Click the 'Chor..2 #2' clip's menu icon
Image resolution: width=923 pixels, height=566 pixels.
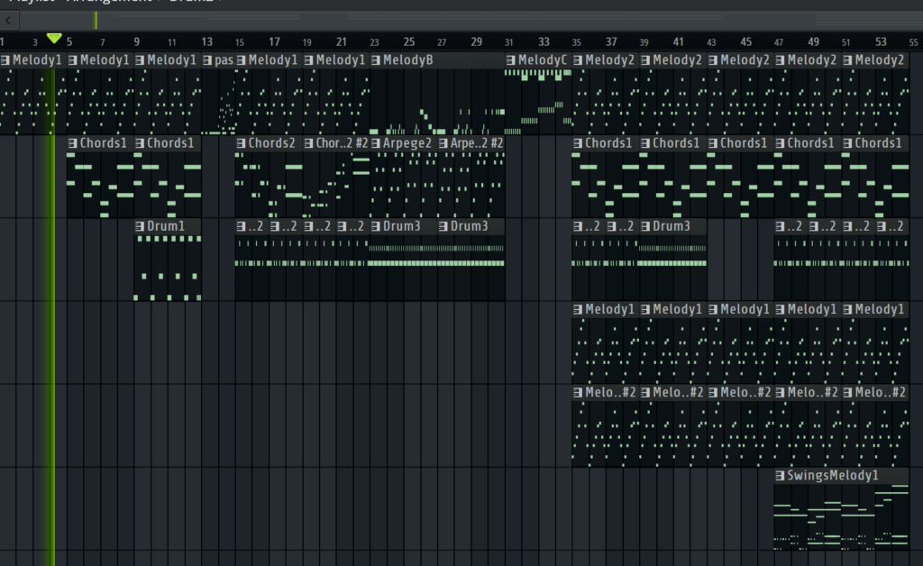(x=309, y=143)
